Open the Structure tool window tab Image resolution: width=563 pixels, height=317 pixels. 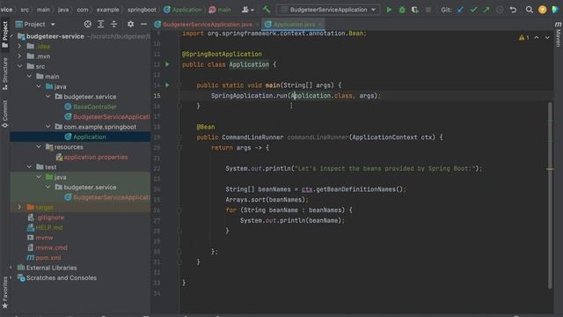point(4,74)
